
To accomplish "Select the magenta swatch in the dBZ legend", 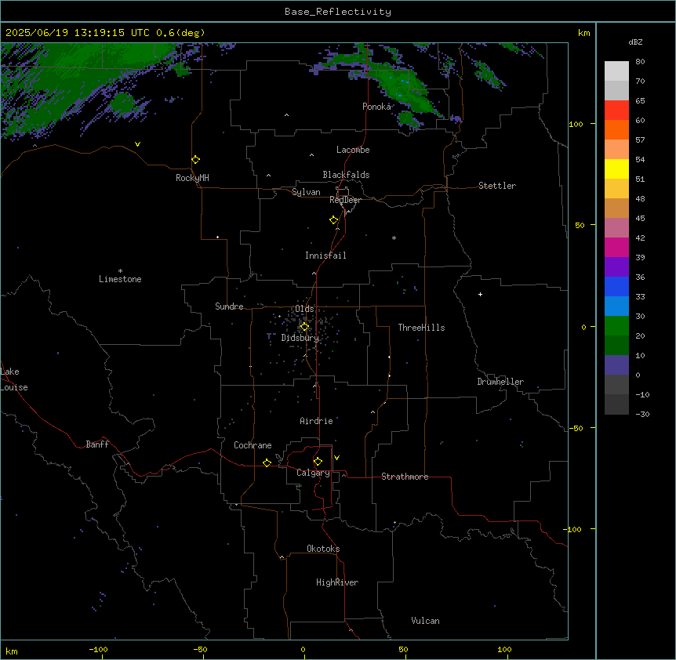I will point(616,247).
